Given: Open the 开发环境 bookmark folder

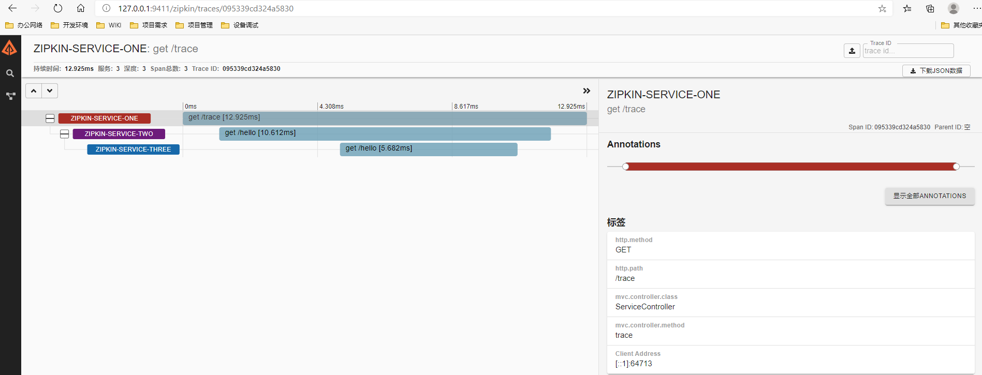Looking at the screenshot, I should coord(69,25).
